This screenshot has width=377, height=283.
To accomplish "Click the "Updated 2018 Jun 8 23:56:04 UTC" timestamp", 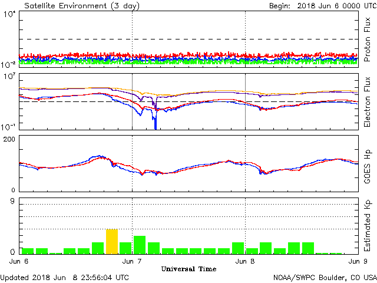I will point(64,278).
